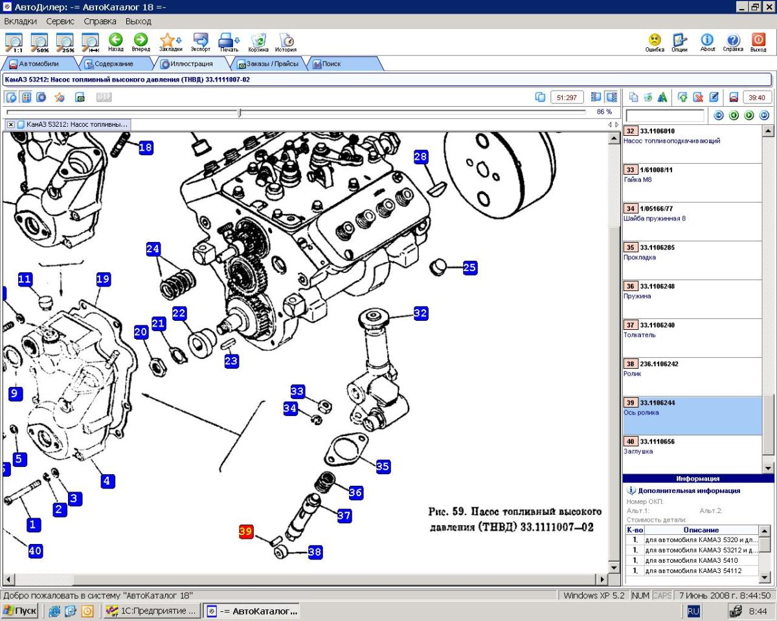Viewport: 777px width, 621px height.
Task: Open the Пуск start menu
Action: (19, 611)
